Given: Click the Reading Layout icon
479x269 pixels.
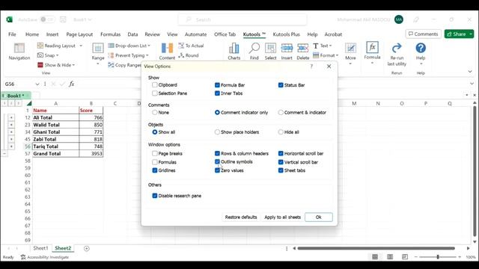Looking at the screenshot, I should click(x=40, y=46).
